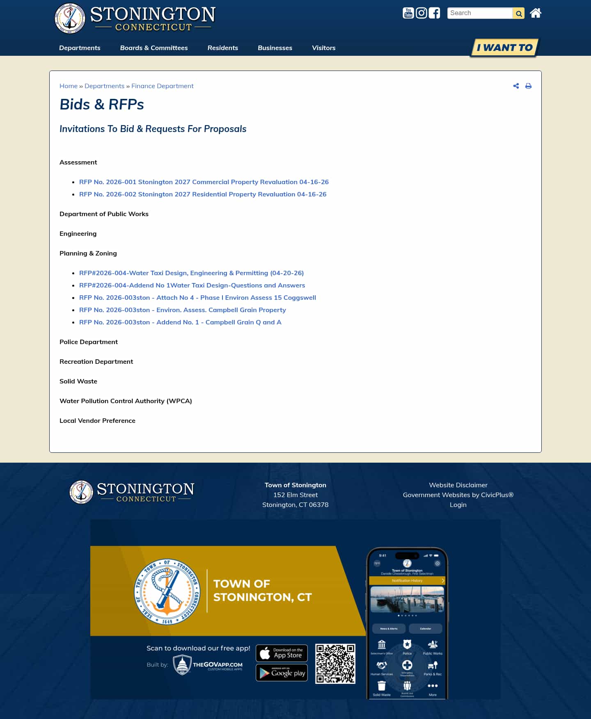
Task: Click Water Pollution Control Authority (WPCA) heading
Action: (126, 401)
